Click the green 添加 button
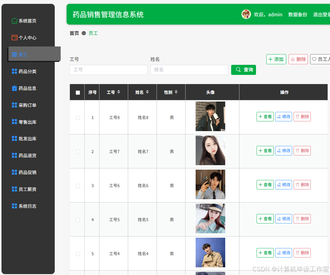This screenshot has height=275, width=330. (x=276, y=59)
